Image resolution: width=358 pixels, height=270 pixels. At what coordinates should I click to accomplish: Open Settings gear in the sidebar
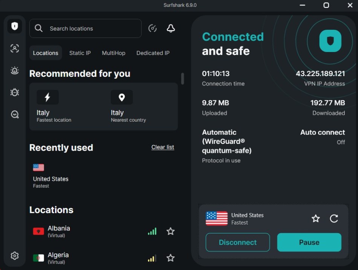tap(15, 256)
